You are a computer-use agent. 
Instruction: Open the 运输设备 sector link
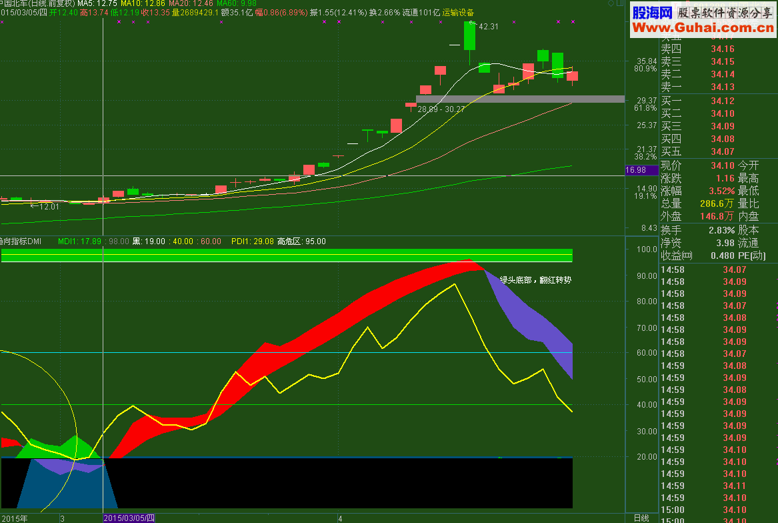click(458, 13)
